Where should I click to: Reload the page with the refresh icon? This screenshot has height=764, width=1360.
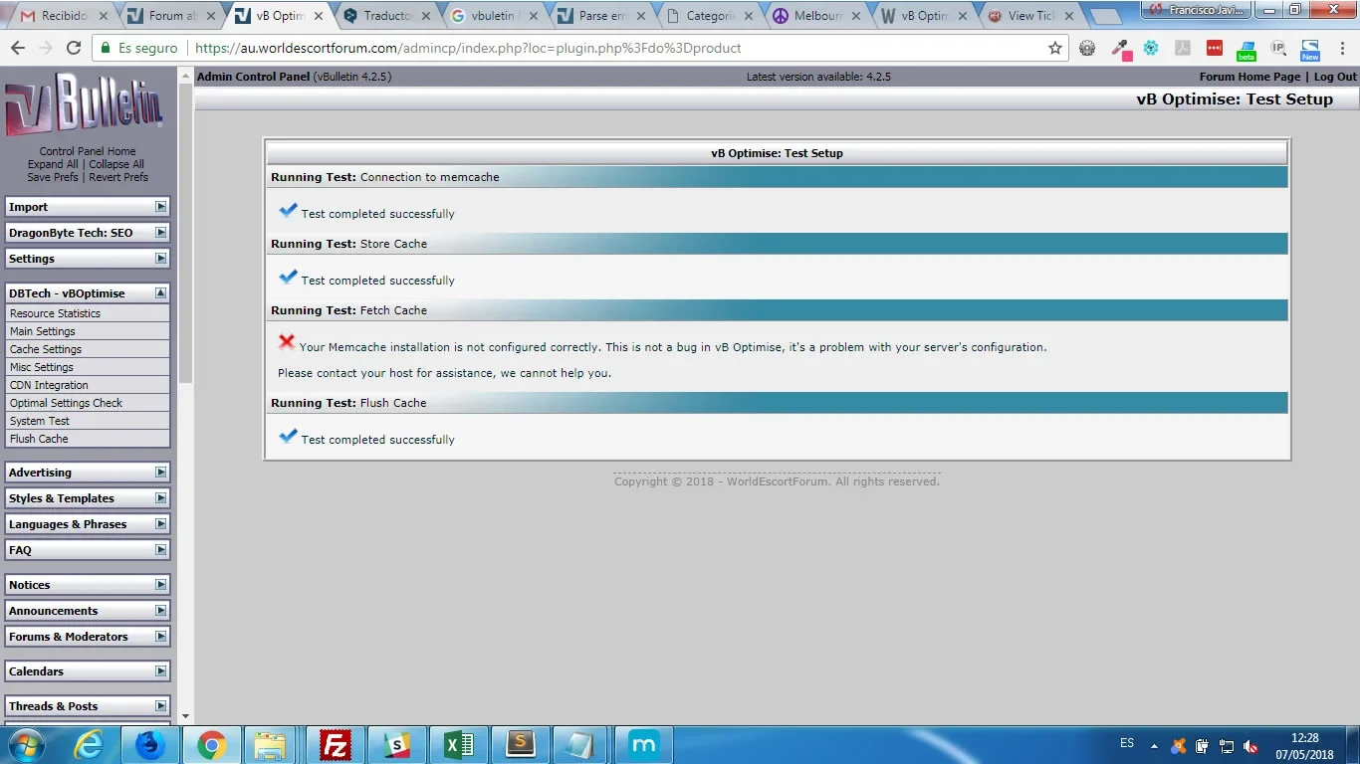tap(74, 48)
